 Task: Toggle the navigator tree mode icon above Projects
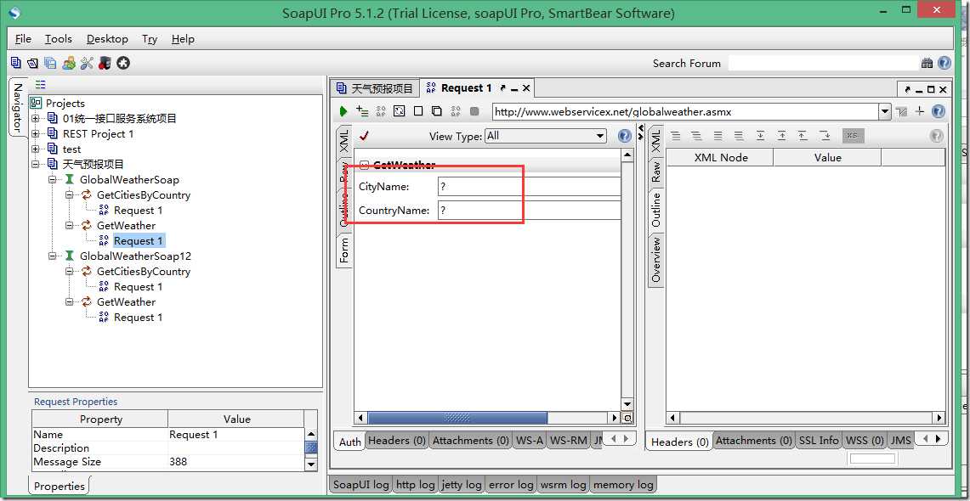coord(40,85)
